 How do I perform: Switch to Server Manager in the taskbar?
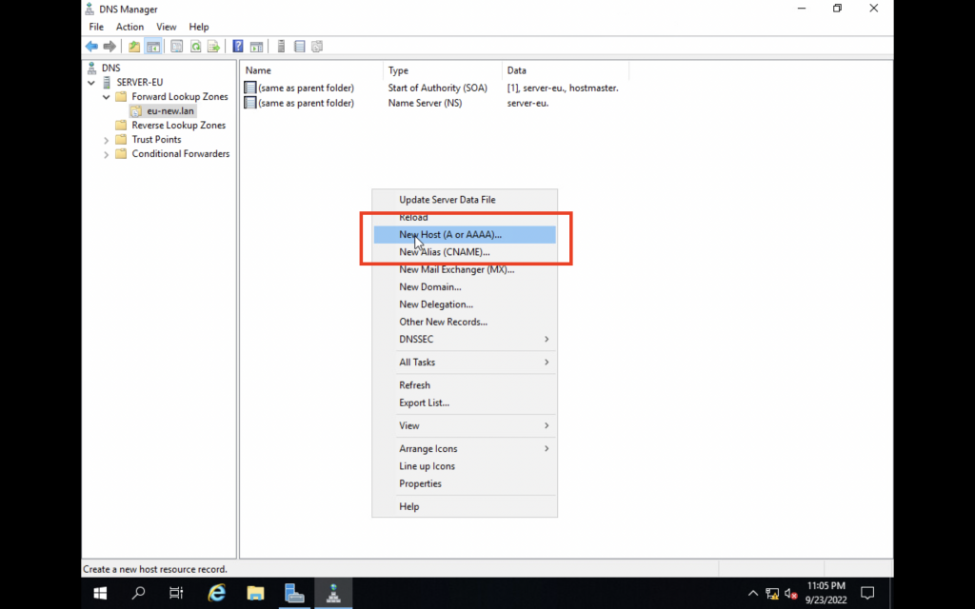click(294, 594)
